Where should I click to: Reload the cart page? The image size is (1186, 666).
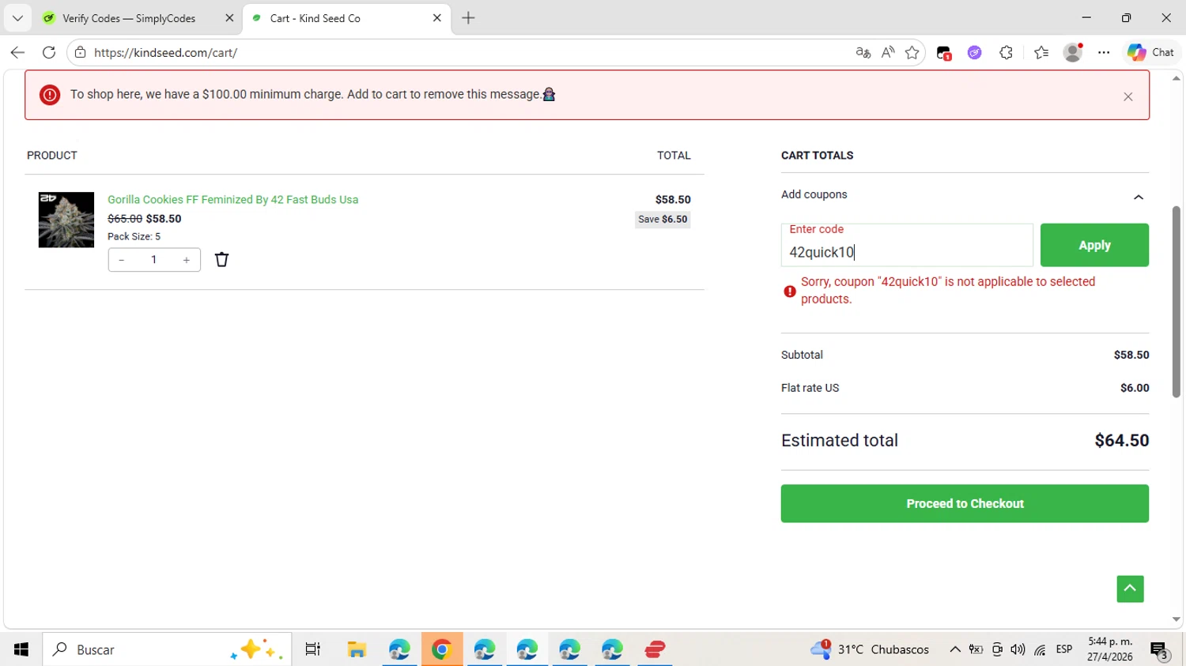click(x=49, y=53)
